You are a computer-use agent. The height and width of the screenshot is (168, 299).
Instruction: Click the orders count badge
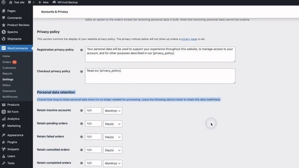coord(14,62)
